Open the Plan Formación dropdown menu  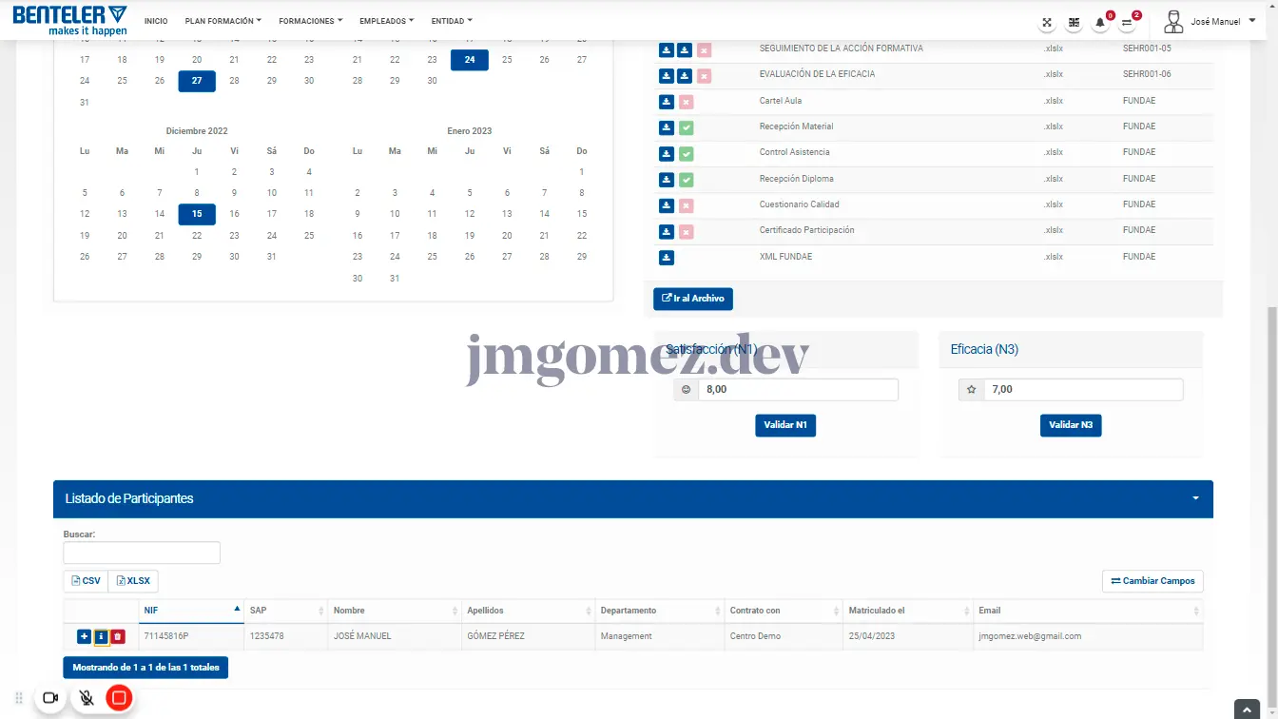[x=223, y=21]
